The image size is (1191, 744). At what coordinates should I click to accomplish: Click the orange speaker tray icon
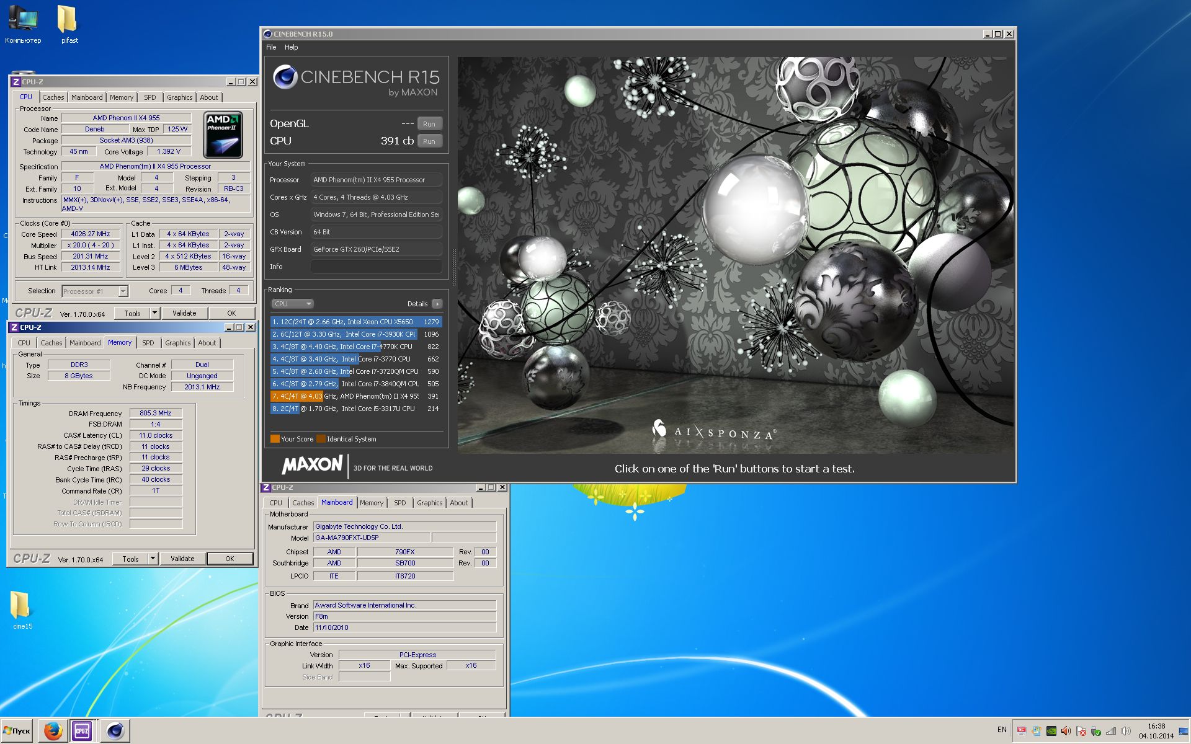click(1066, 731)
